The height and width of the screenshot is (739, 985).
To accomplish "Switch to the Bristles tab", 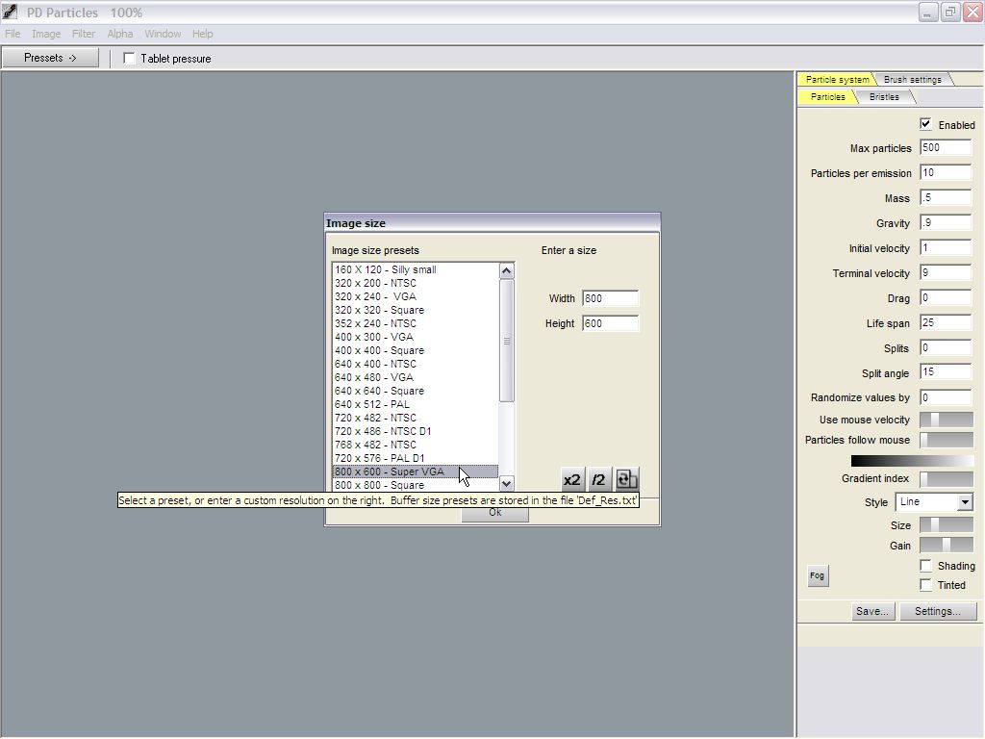I will (x=884, y=97).
